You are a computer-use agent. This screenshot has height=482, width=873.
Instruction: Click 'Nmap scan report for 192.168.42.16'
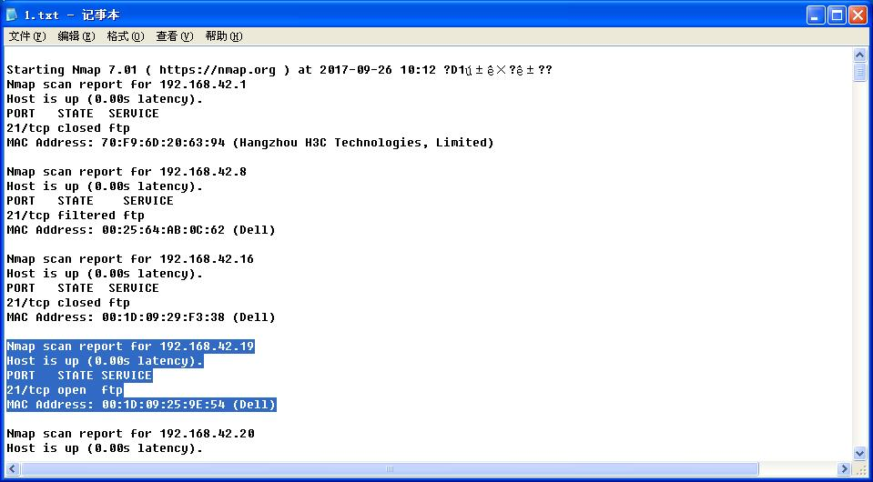coord(130,259)
